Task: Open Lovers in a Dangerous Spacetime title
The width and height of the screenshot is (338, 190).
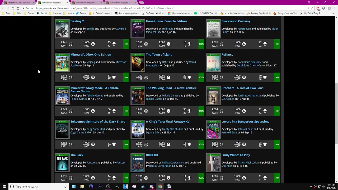Action: (245, 122)
